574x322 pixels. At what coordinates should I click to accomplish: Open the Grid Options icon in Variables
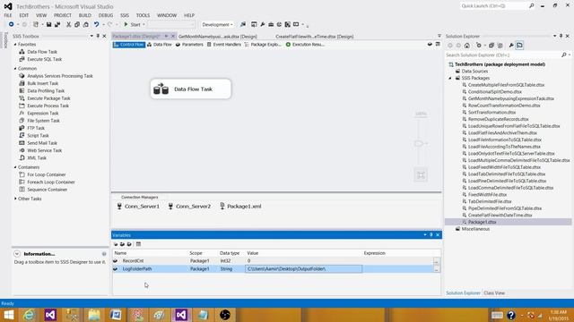pyautogui.click(x=138, y=244)
